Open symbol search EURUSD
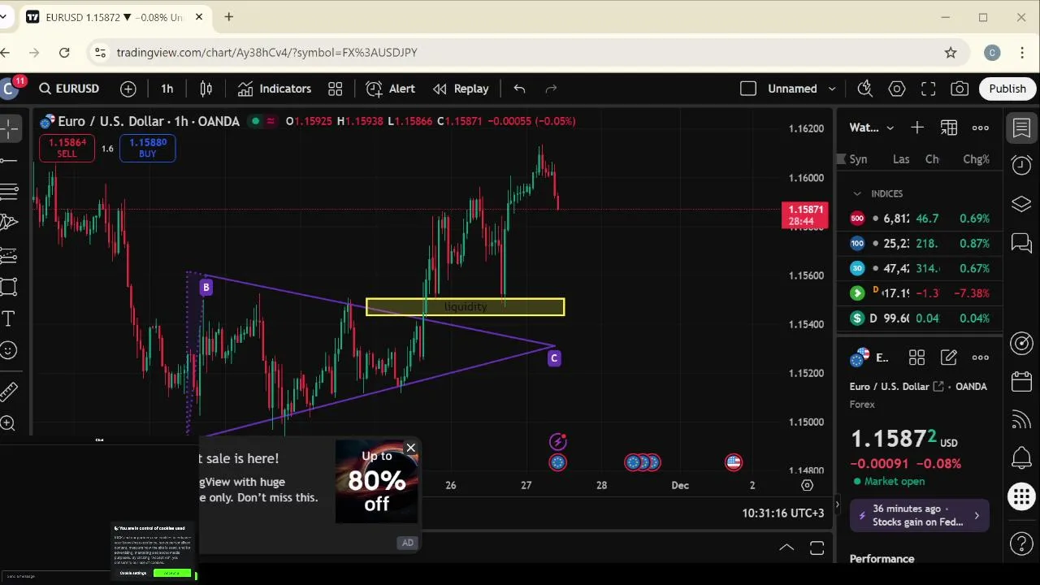The height and width of the screenshot is (585, 1040). click(x=69, y=89)
